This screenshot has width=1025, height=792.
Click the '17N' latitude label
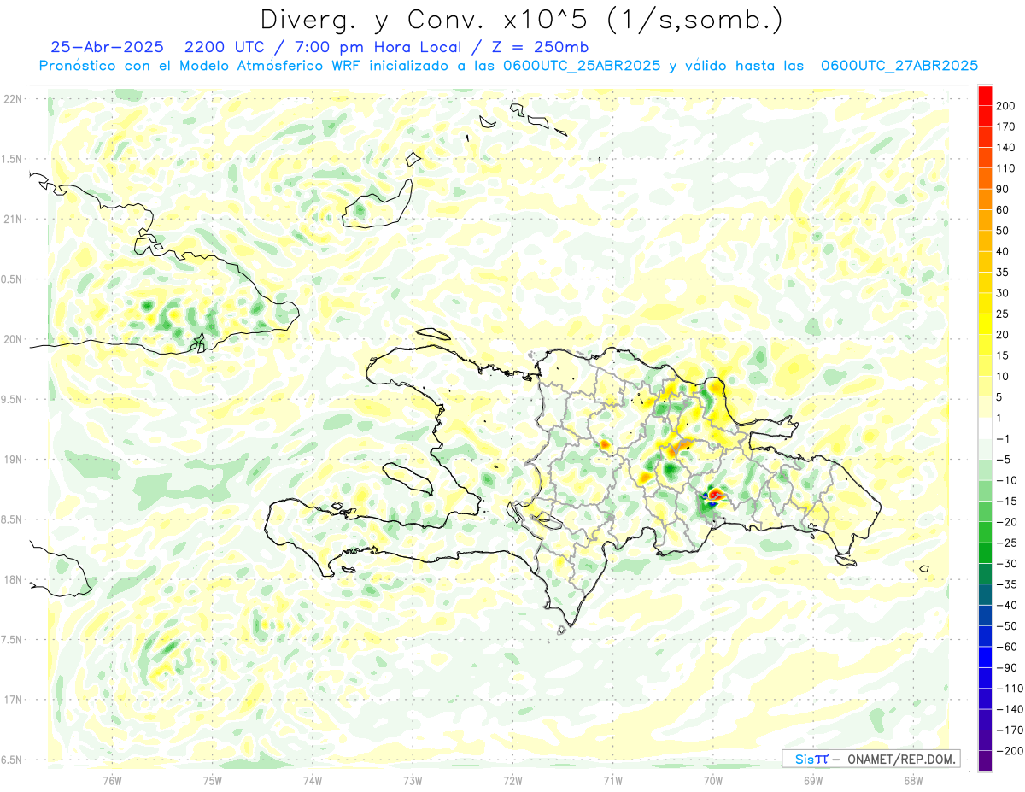point(13,699)
